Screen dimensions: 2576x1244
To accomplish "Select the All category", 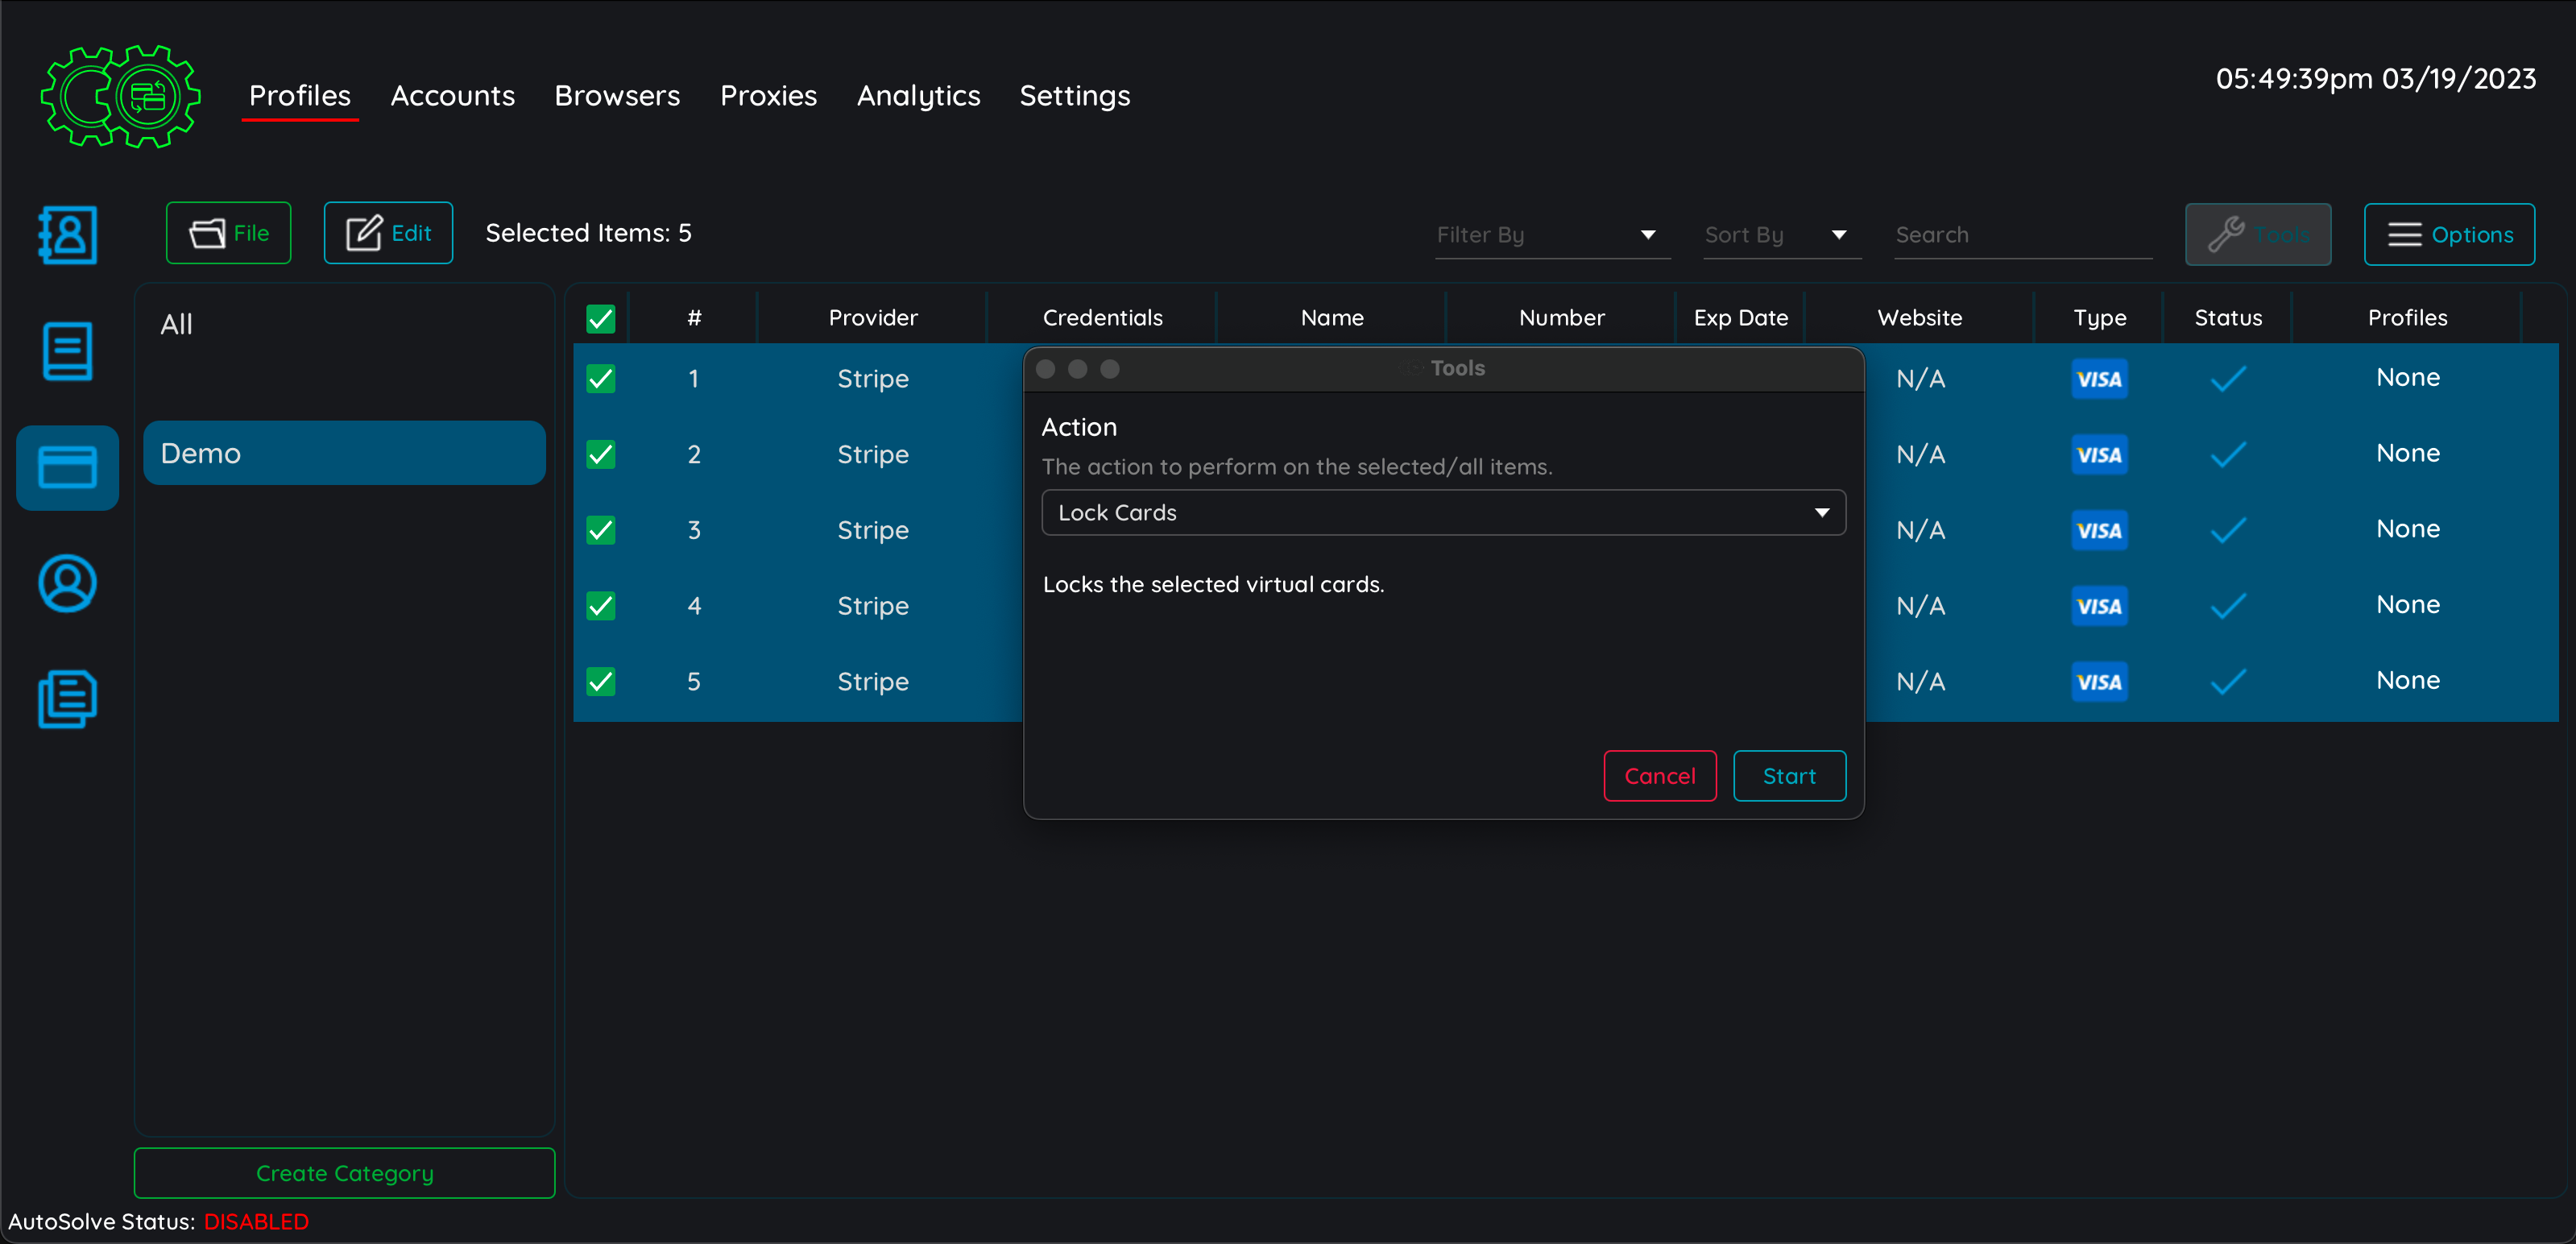I will (344, 324).
